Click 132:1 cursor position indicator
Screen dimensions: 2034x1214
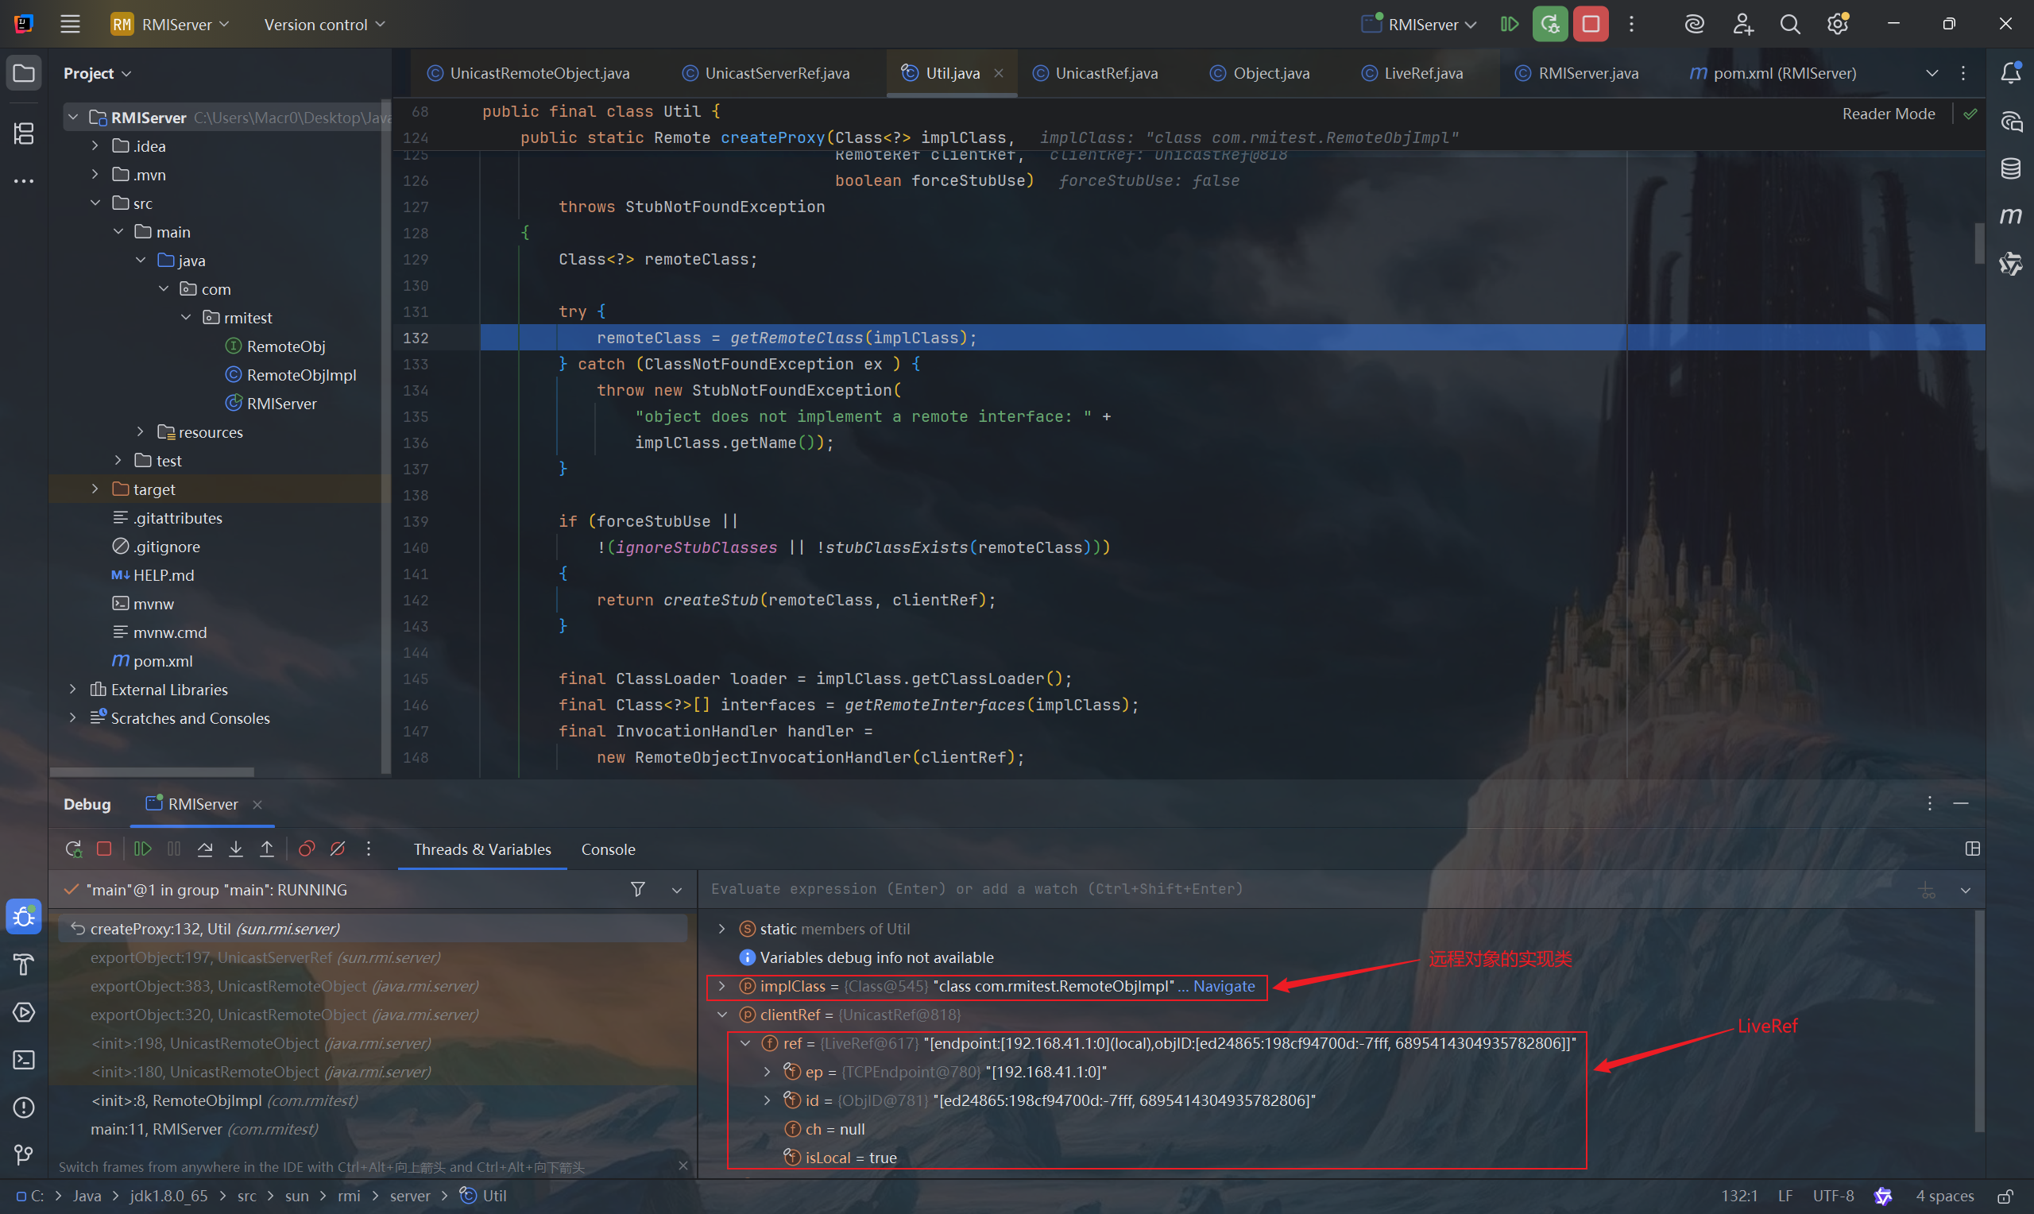[x=1738, y=1196]
